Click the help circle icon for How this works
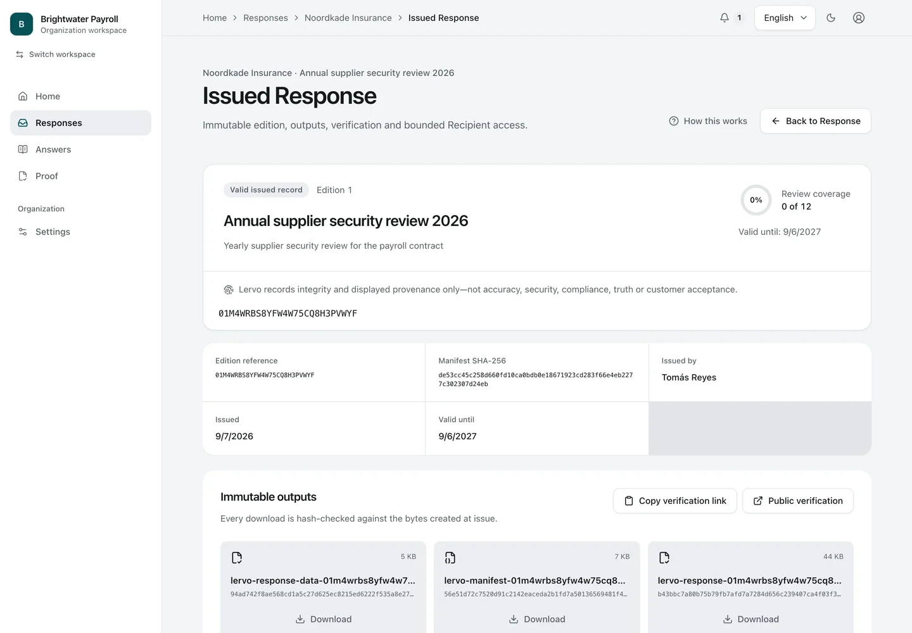 [x=674, y=121]
